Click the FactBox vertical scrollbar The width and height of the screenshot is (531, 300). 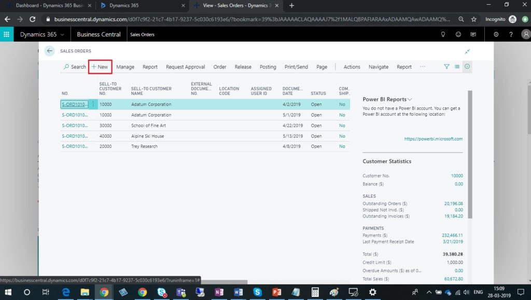pyautogui.click(x=470, y=154)
